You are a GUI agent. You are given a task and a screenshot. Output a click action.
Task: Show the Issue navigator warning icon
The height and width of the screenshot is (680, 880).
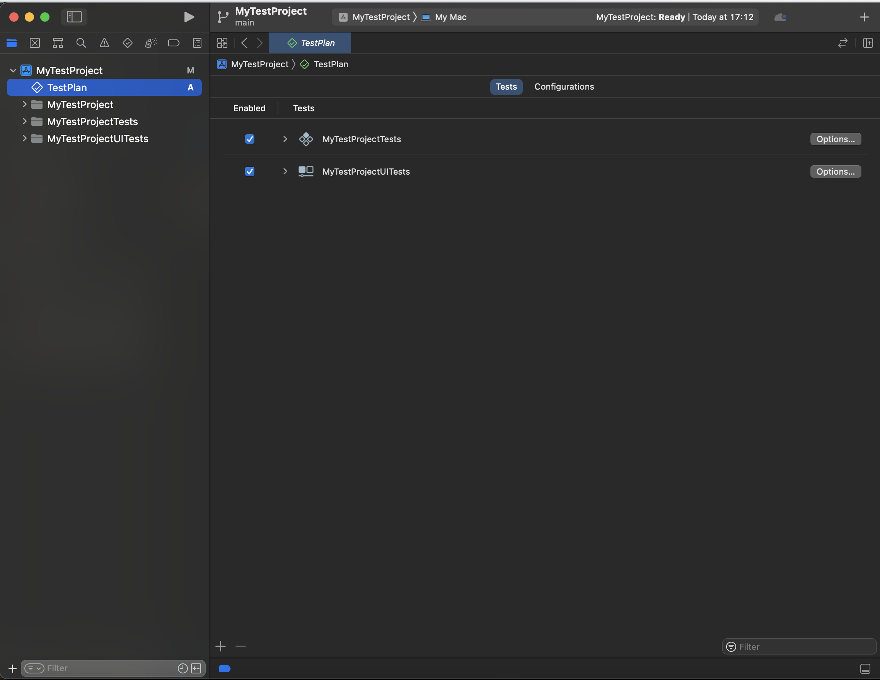click(x=104, y=43)
